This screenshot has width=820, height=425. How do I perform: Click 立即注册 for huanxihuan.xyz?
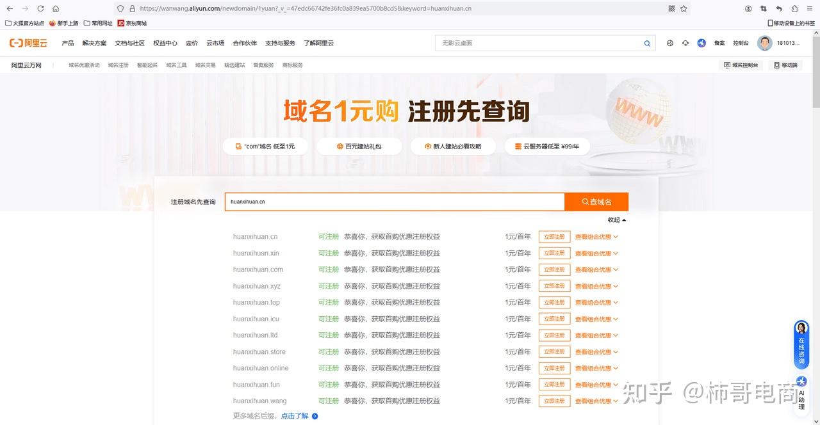[554, 286]
